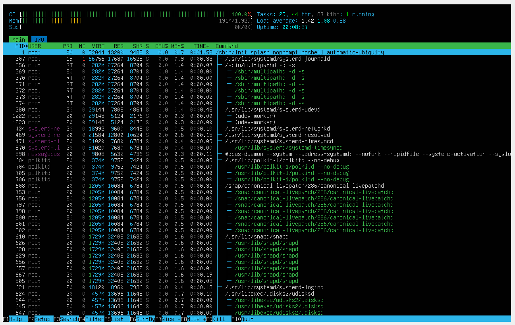Select the systemd-resolved process row
Image resolution: width=515 pixels, height=325 pixels.
257,135
